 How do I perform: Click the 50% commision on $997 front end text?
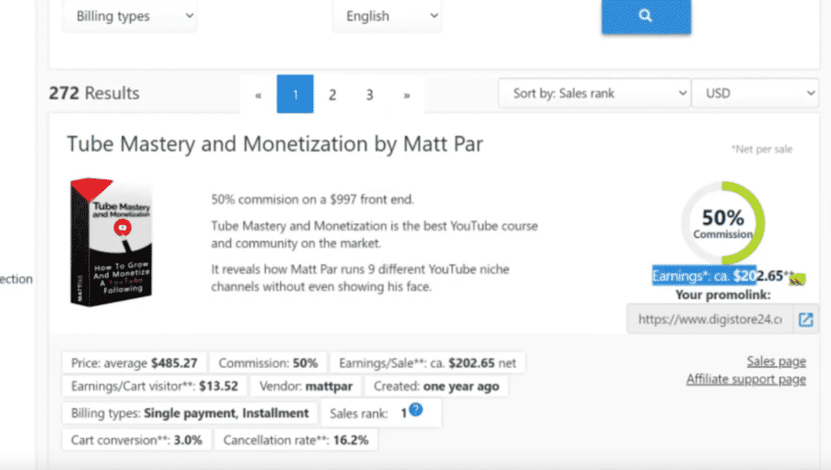pyautogui.click(x=312, y=200)
